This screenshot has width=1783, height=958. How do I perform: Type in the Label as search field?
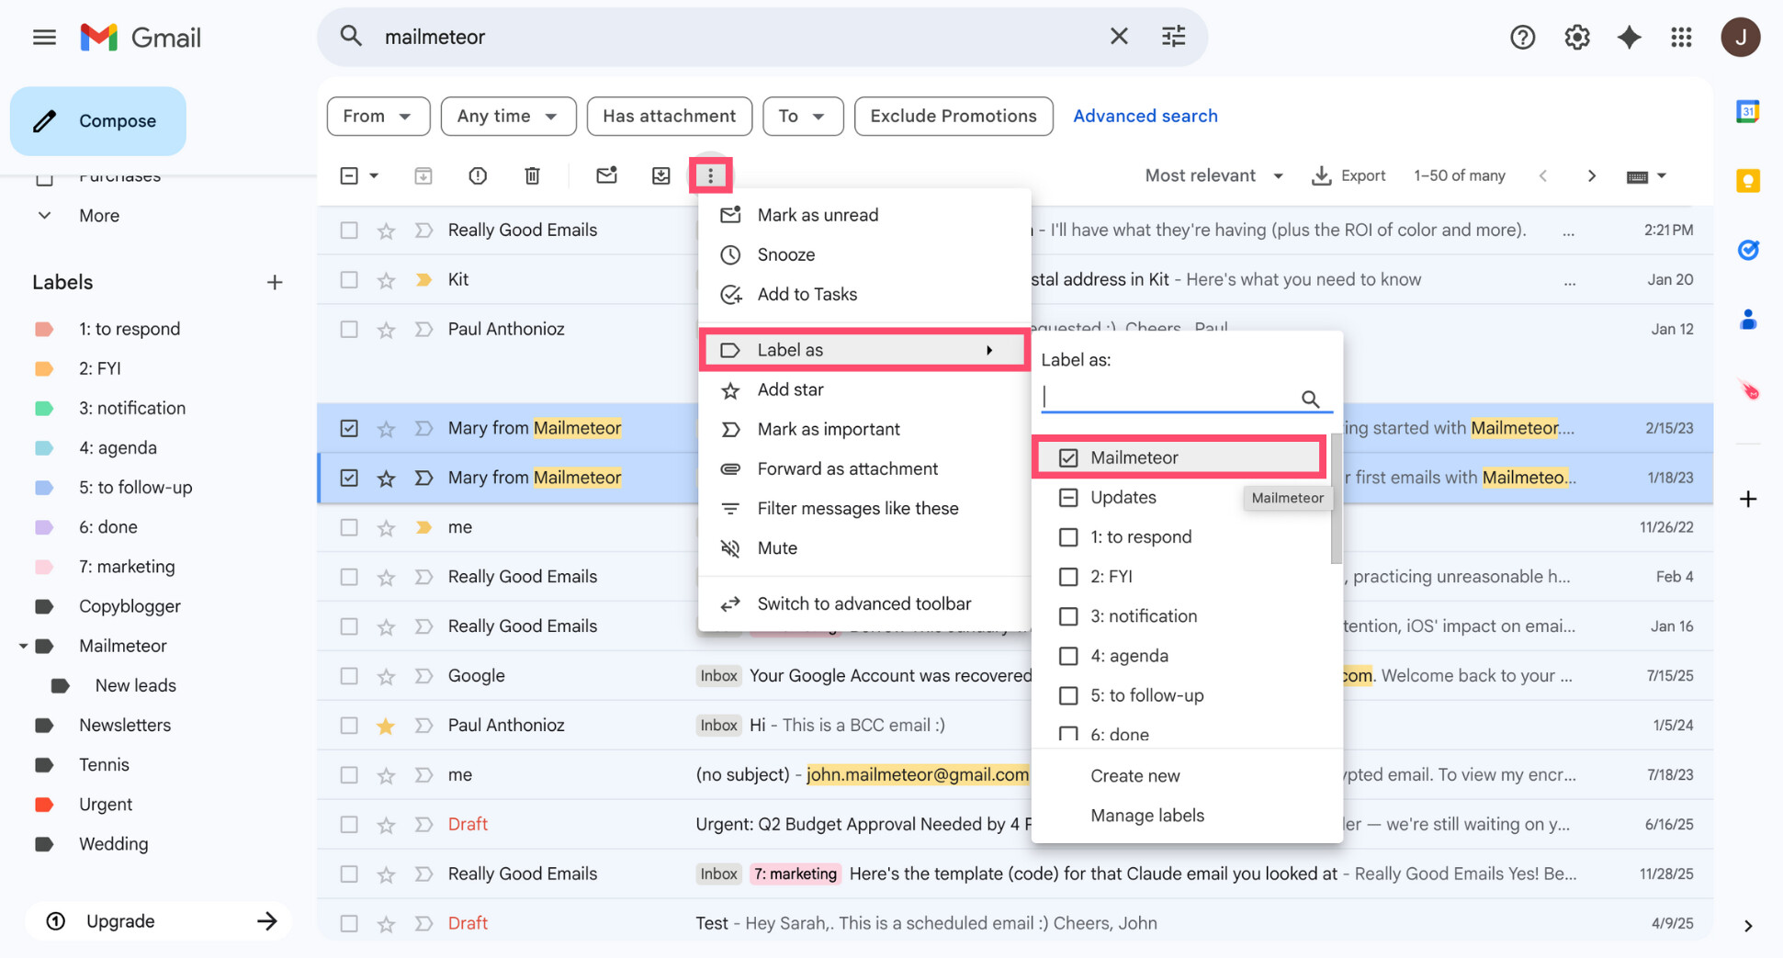pos(1176,397)
